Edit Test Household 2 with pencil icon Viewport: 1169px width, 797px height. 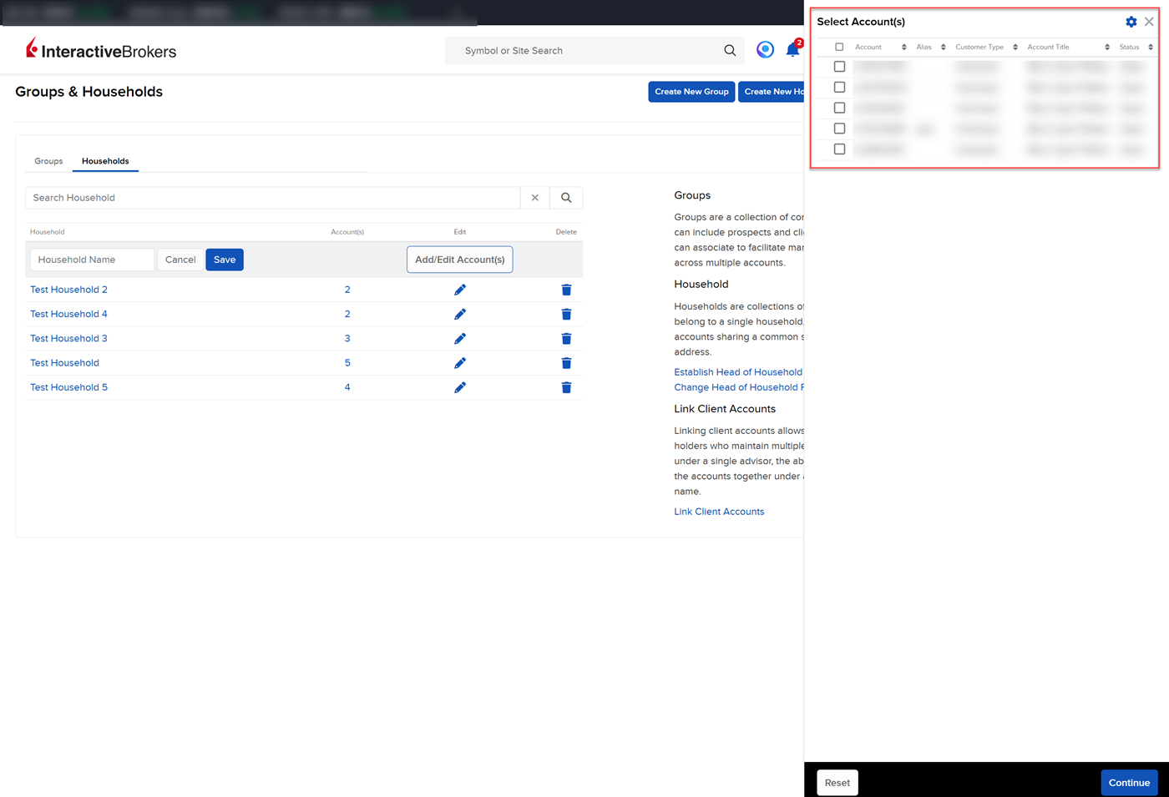coord(460,290)
